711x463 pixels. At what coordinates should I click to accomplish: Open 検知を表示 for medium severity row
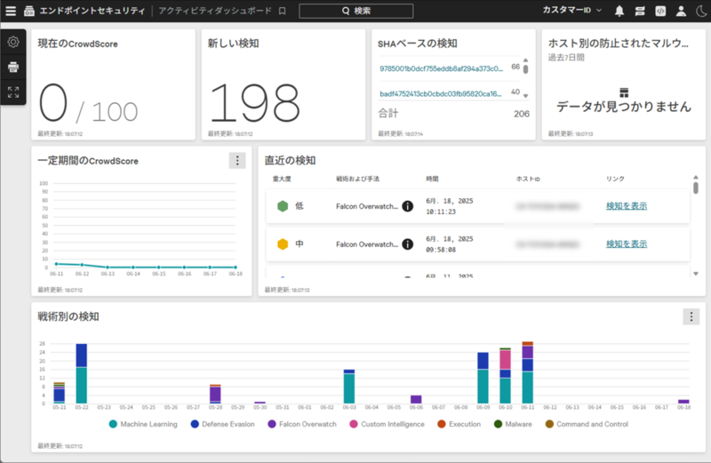pos(627,244)
